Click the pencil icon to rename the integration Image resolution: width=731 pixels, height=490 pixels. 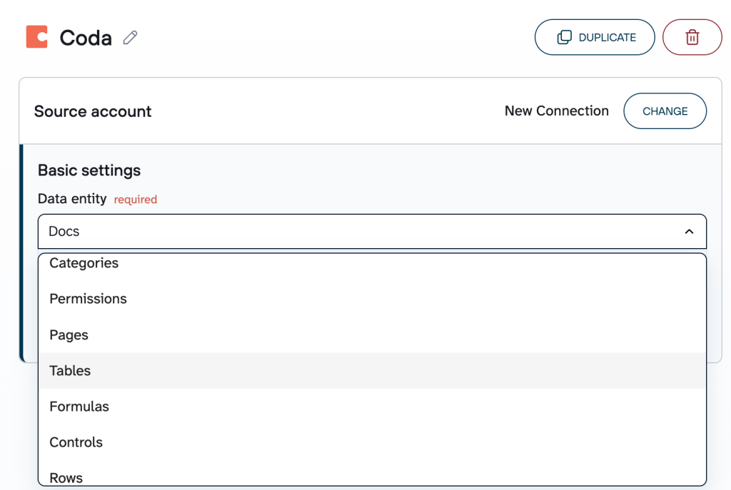(131, 38)
